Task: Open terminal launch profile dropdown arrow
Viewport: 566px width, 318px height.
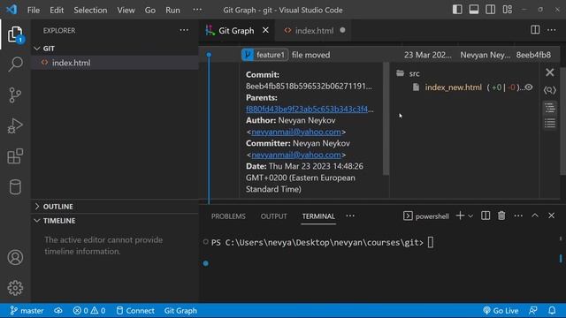Action: click(470, 216)
